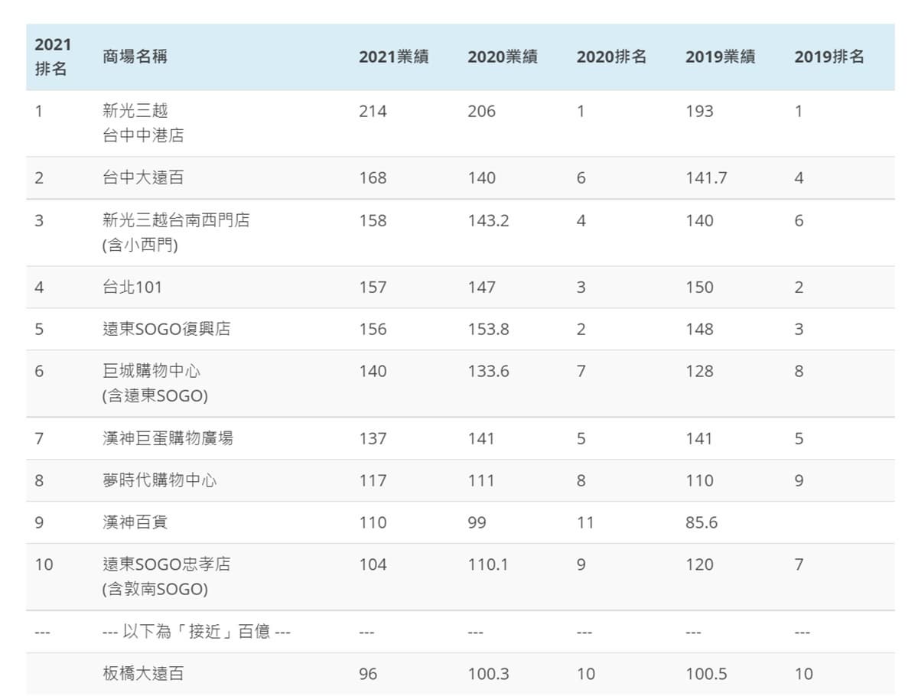Click the 148 value for 遠東SOGO復興店
The width and height of the screenshot is (918, 696).
pos(699,329)
